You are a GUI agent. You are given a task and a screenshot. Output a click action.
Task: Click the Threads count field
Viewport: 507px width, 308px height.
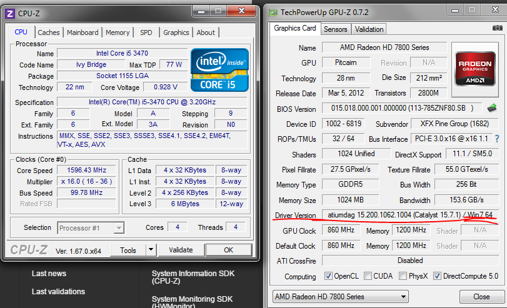[x=236, y=227]
